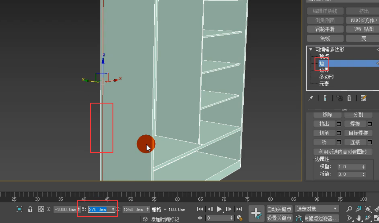Open the 选定对象 dropdown
The image size is (379, 223).
pos(317,209)
